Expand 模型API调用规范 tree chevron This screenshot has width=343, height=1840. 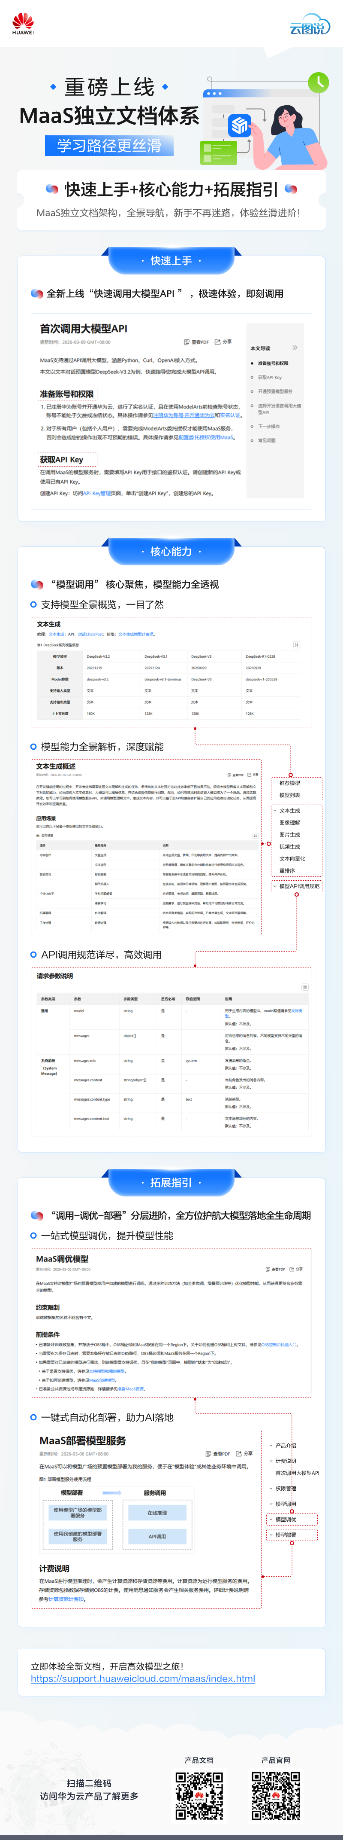pyautogui.click(x=274, y=886)
